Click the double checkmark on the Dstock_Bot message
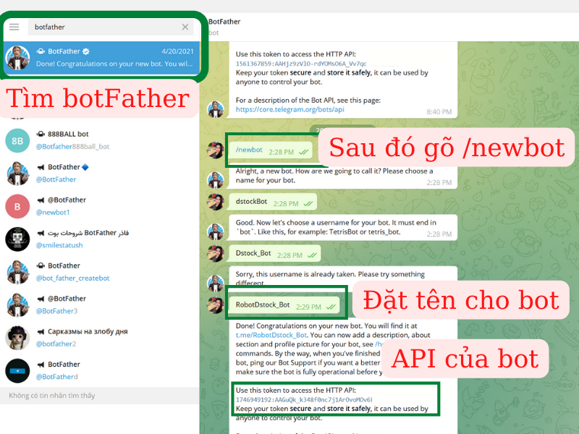Image resolution: width=579 pixels, height=434 pixels. (312, 255)
